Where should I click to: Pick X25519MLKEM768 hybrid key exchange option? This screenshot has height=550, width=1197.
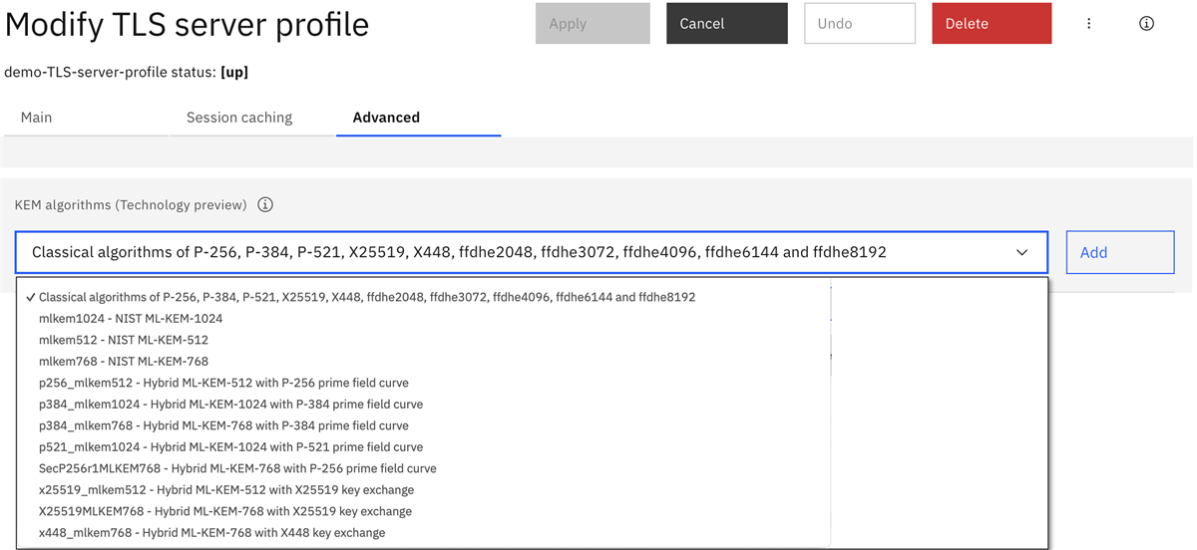pyautogui.click(x=225, y=511)
